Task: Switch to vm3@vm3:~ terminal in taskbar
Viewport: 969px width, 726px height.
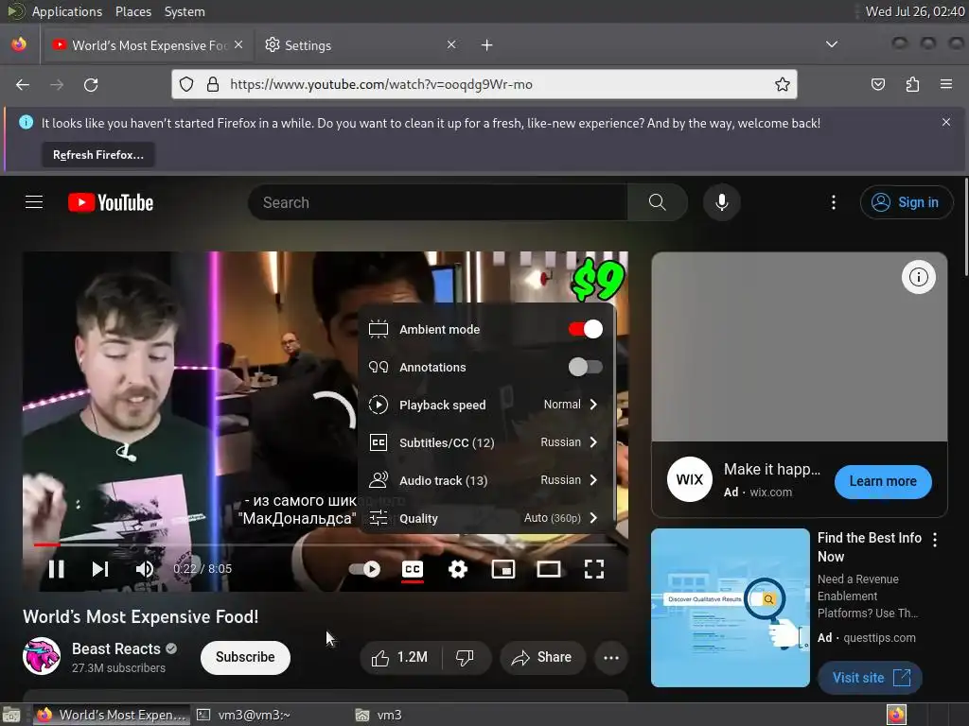Action: (244, 715)
